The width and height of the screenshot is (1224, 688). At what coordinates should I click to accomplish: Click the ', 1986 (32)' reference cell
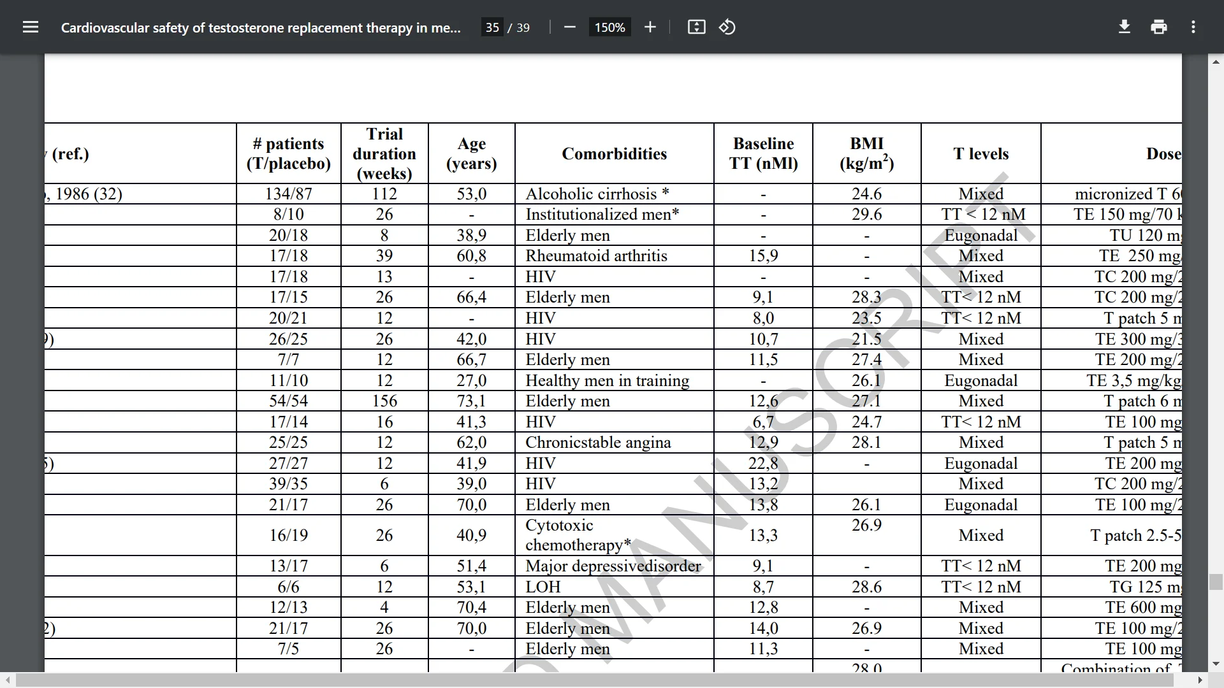click(x=140, y=194)
